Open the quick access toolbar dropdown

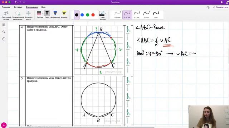[x=24, y=2]
